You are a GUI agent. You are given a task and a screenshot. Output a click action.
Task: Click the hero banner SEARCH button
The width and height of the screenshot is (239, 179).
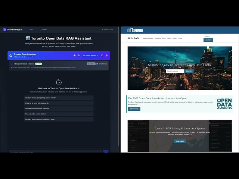tap(189, 71)
